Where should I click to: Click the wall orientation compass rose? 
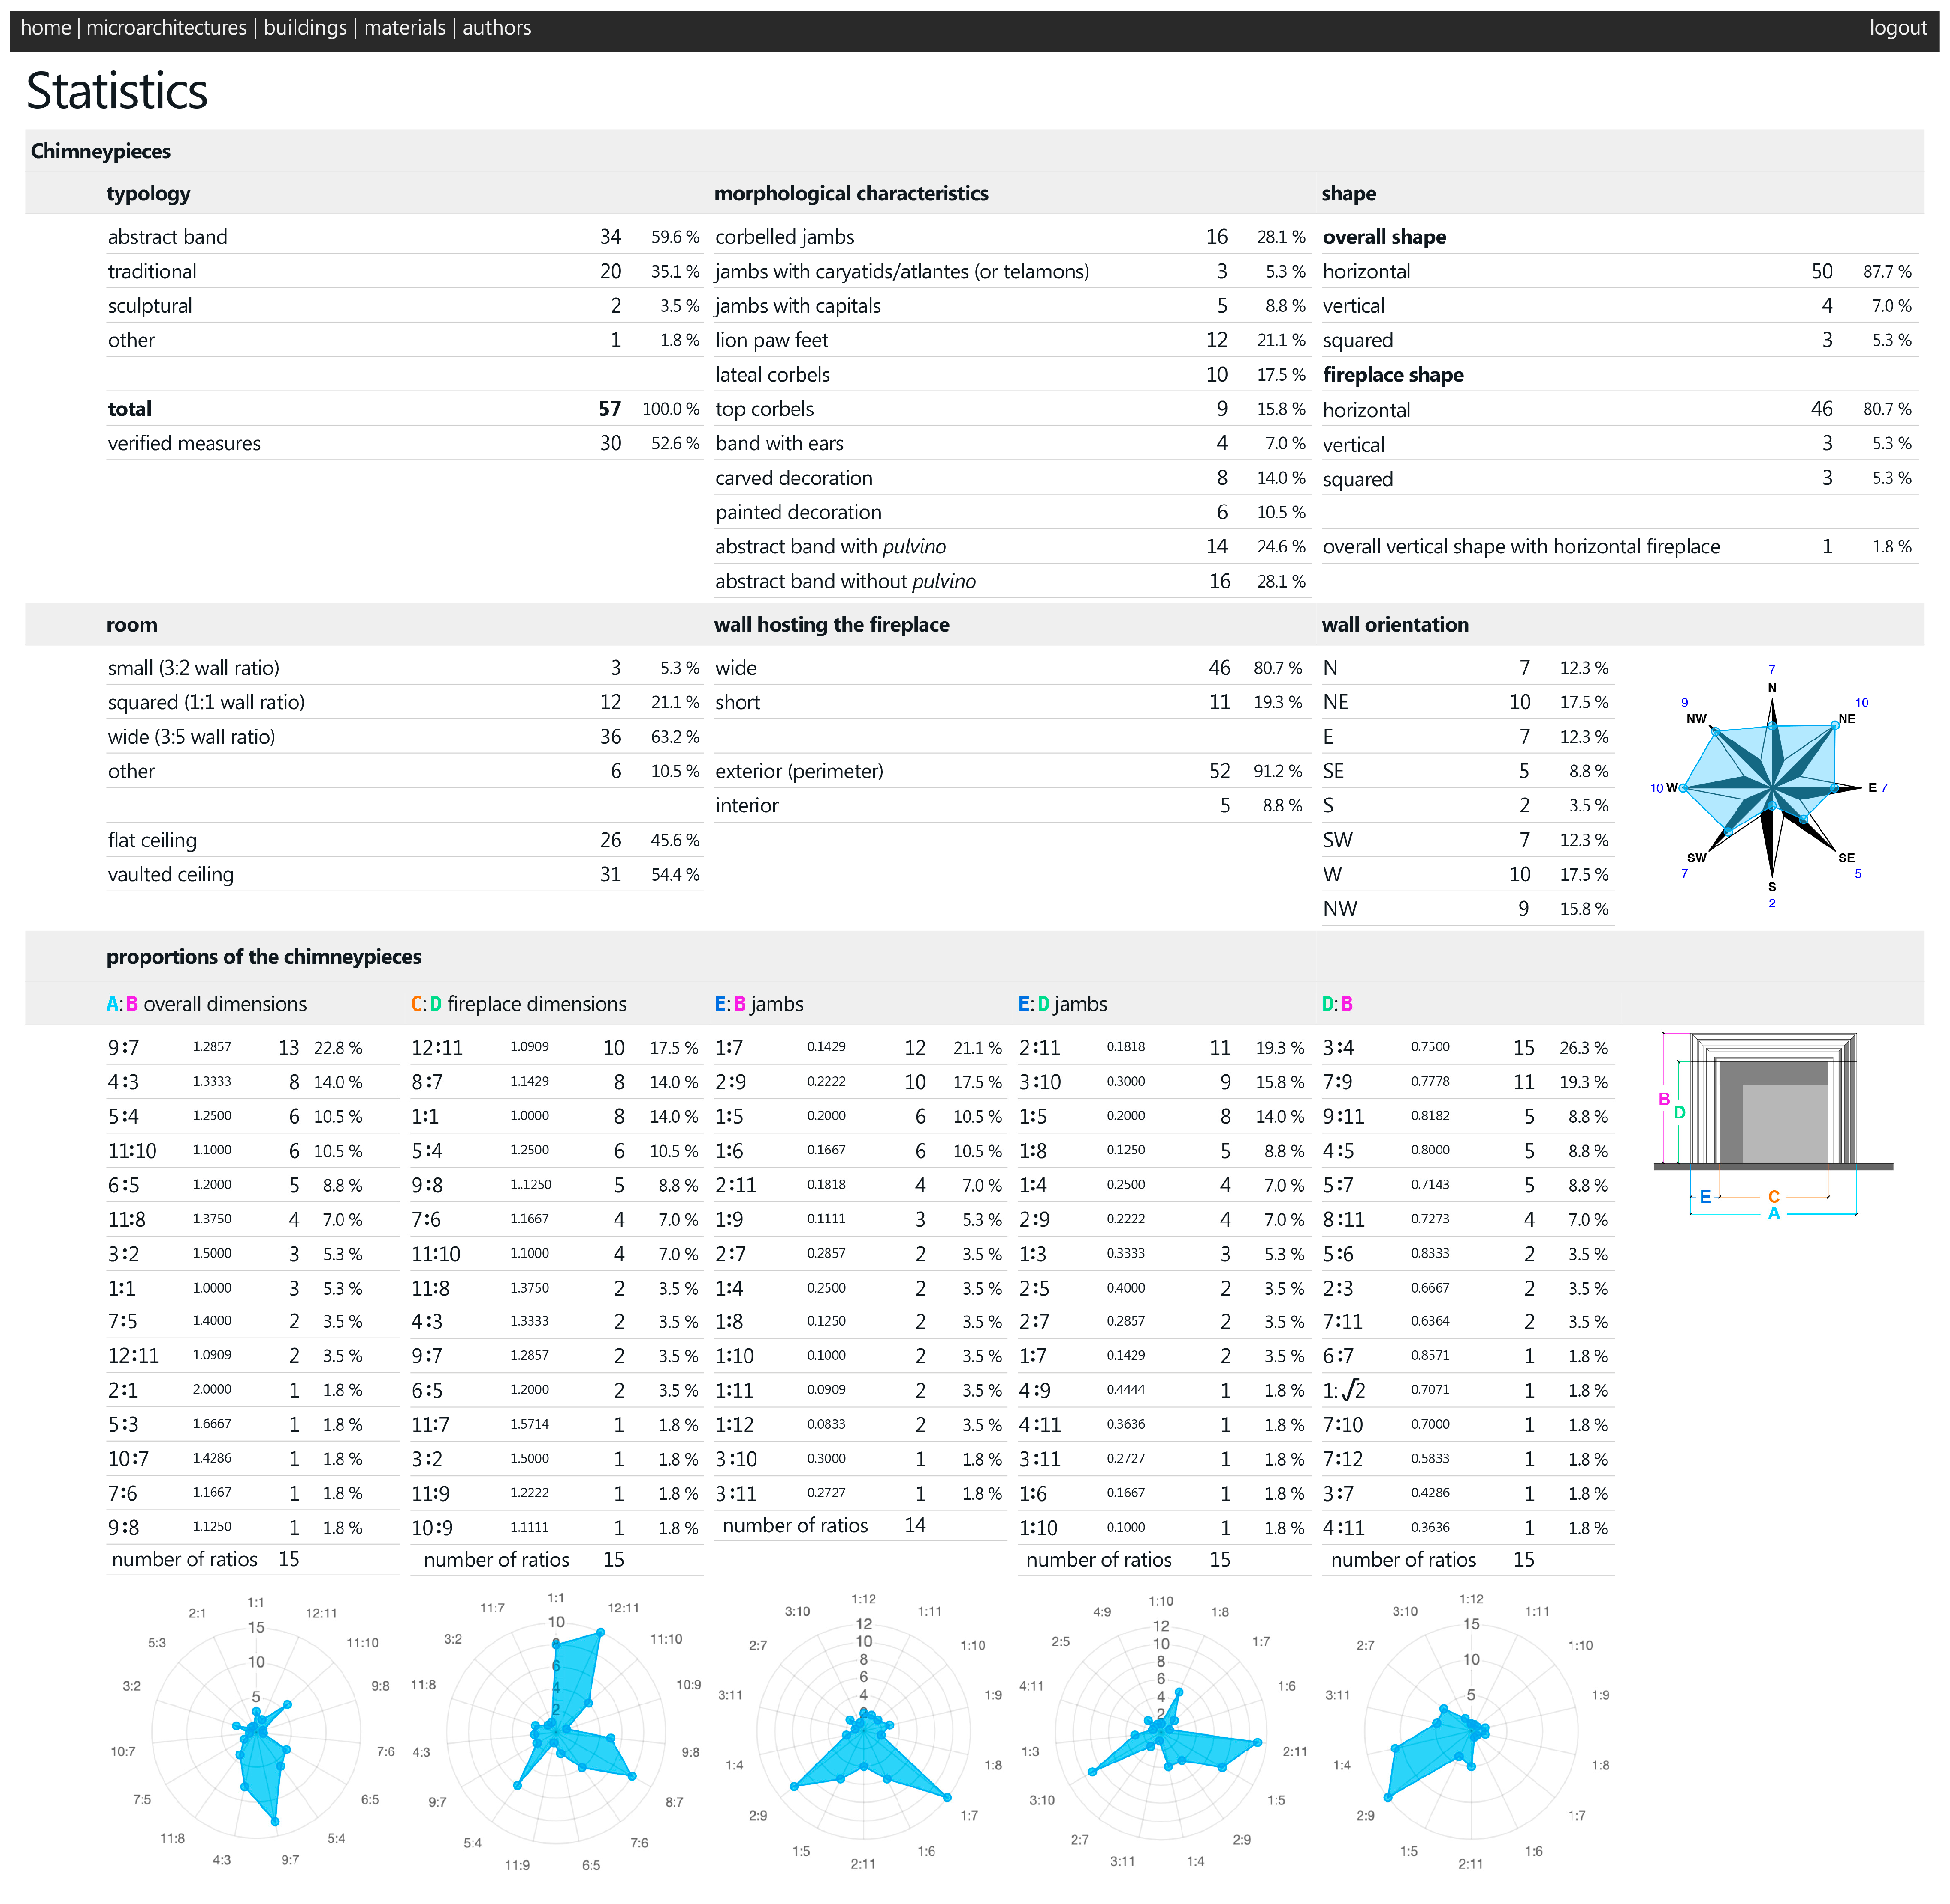(x=1771, y=787)
